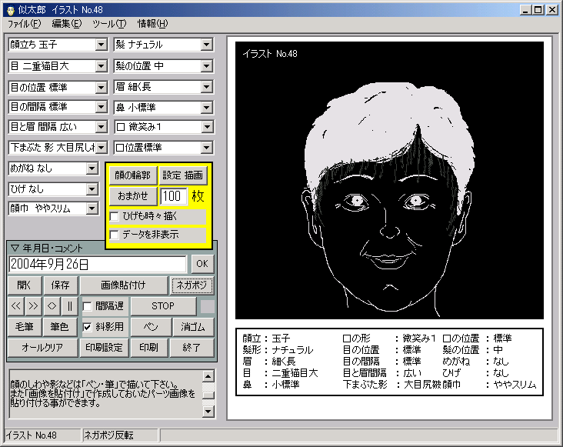The image size is (563, 447).
Task: Expand the 下まぶた 影 dropdown
Action: pos(102,148)
